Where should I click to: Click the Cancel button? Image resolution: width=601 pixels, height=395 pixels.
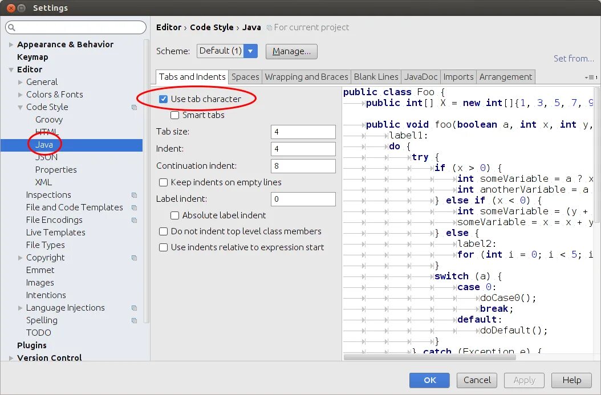[x=477, y=380]
